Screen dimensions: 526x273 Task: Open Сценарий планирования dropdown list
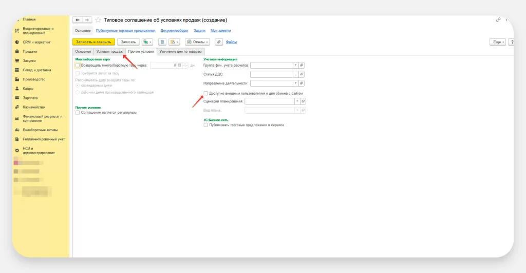pyautogui.click(x=297, y=101)
